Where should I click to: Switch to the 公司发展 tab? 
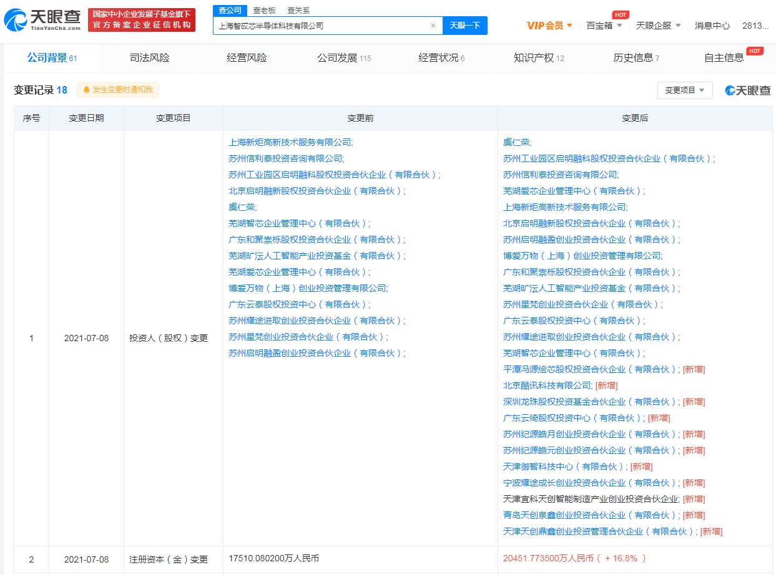(x=344, y=58)
